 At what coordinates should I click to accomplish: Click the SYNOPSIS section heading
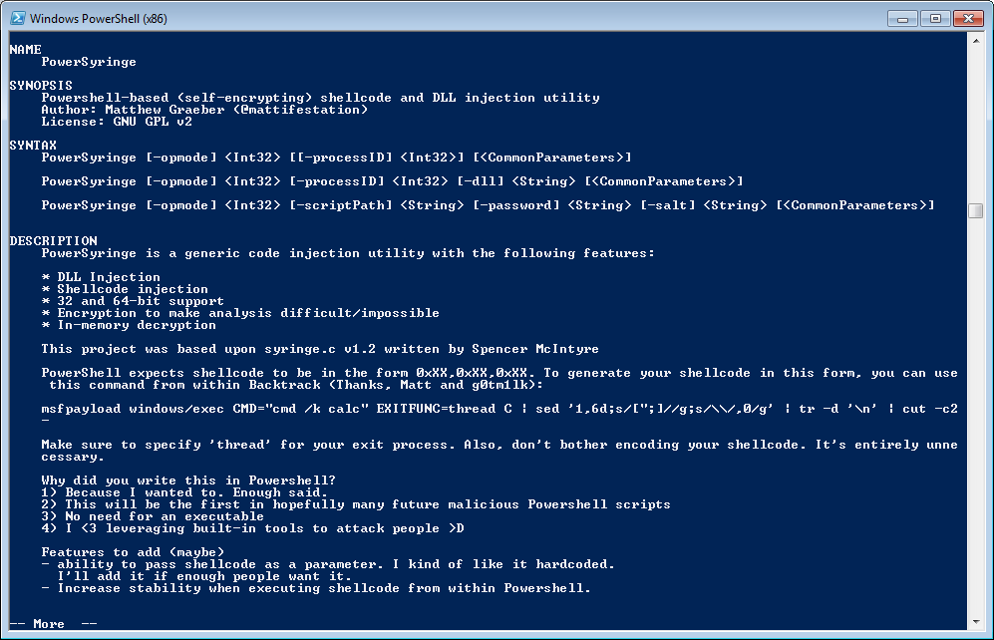click(x=41, y=86)
